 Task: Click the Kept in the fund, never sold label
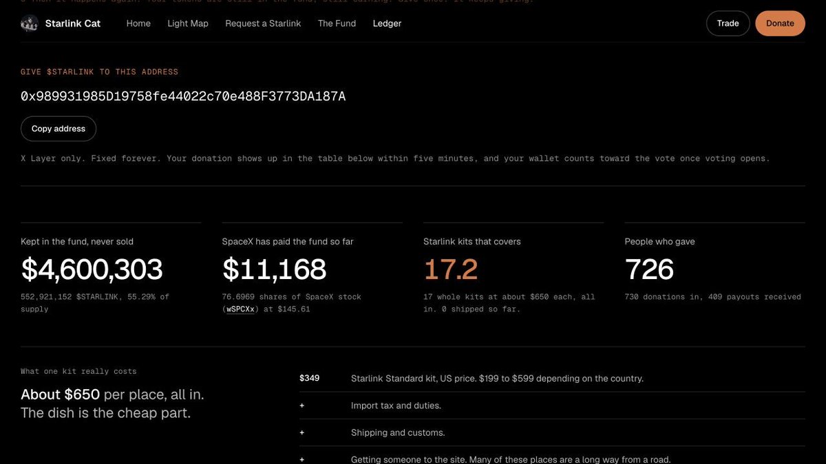point(77,241)
